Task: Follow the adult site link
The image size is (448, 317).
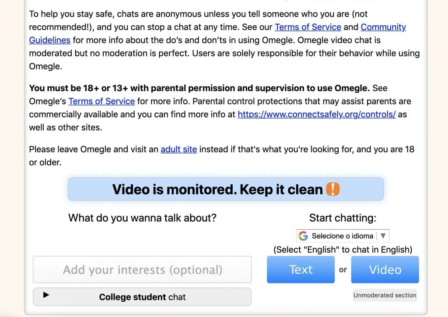Action: click(179, 149)
